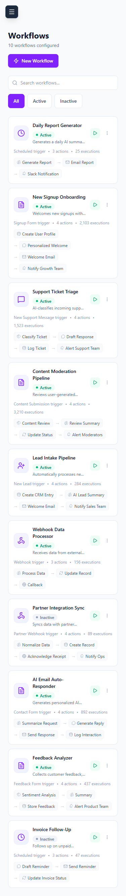The width and height of the screenshot is (126, 896).
Task: Click the Inactive status badge of Invoice Follow-Up
Action: pyautogui.click(x=45, y=839)
